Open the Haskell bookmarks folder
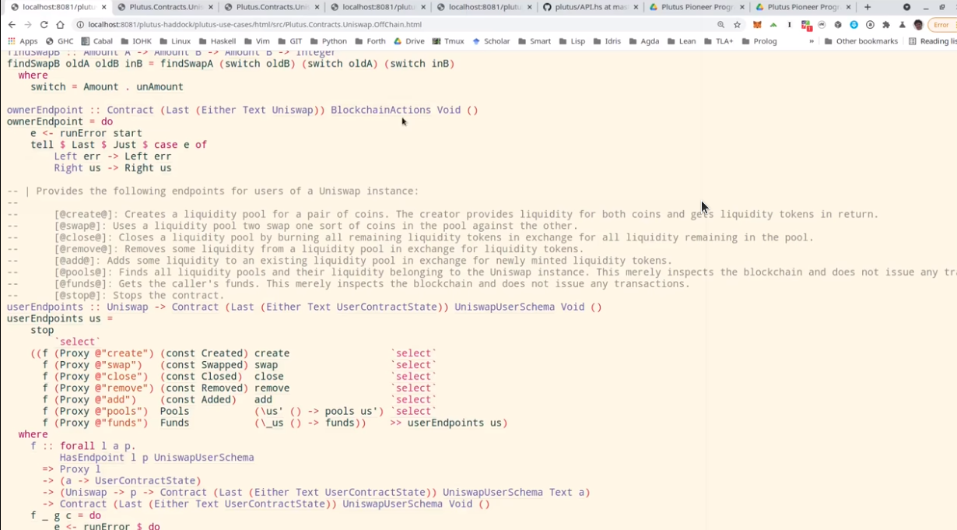Viewport: 957px width, 530px height. [216, 41]
